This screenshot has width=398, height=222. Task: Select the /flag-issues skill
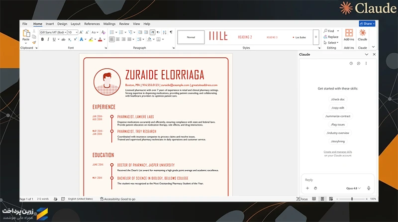(x=338, y=124)
